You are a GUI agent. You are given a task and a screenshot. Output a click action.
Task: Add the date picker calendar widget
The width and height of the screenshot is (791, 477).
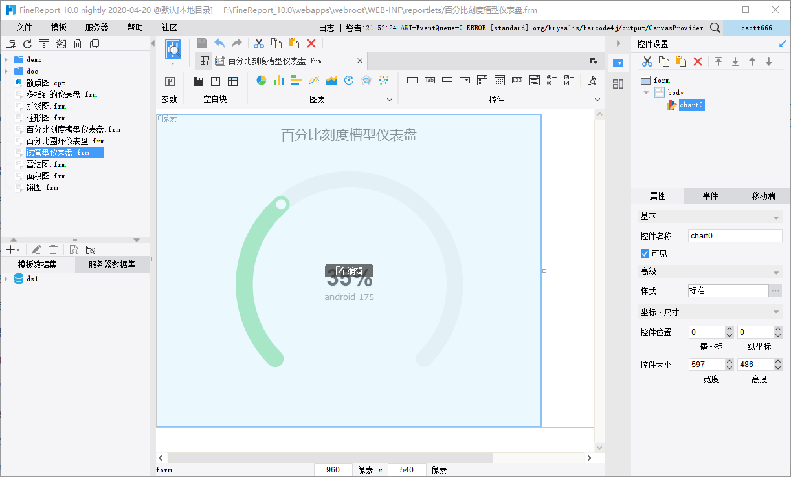500,81
